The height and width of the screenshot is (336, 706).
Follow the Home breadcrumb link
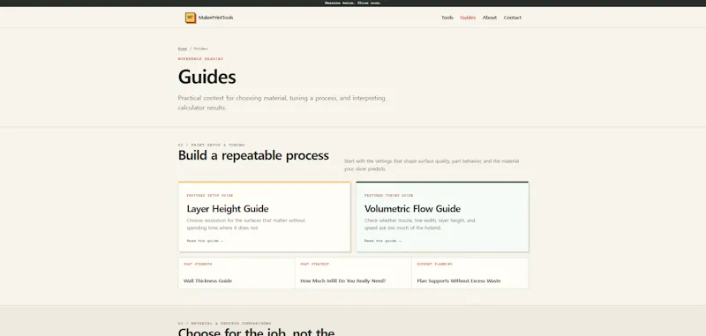click(183, 49)
